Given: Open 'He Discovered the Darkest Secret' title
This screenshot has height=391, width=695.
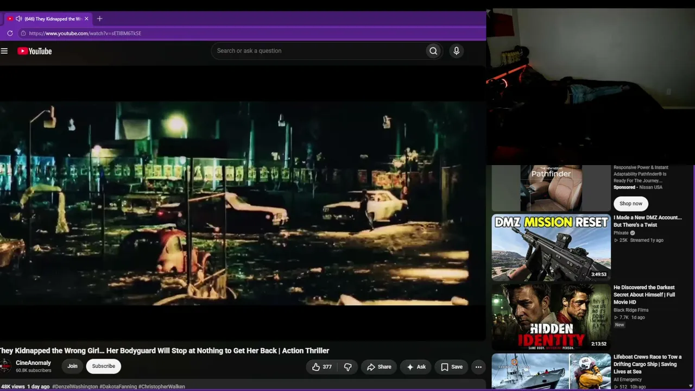Looking at the screenshot, I should 645,295.
